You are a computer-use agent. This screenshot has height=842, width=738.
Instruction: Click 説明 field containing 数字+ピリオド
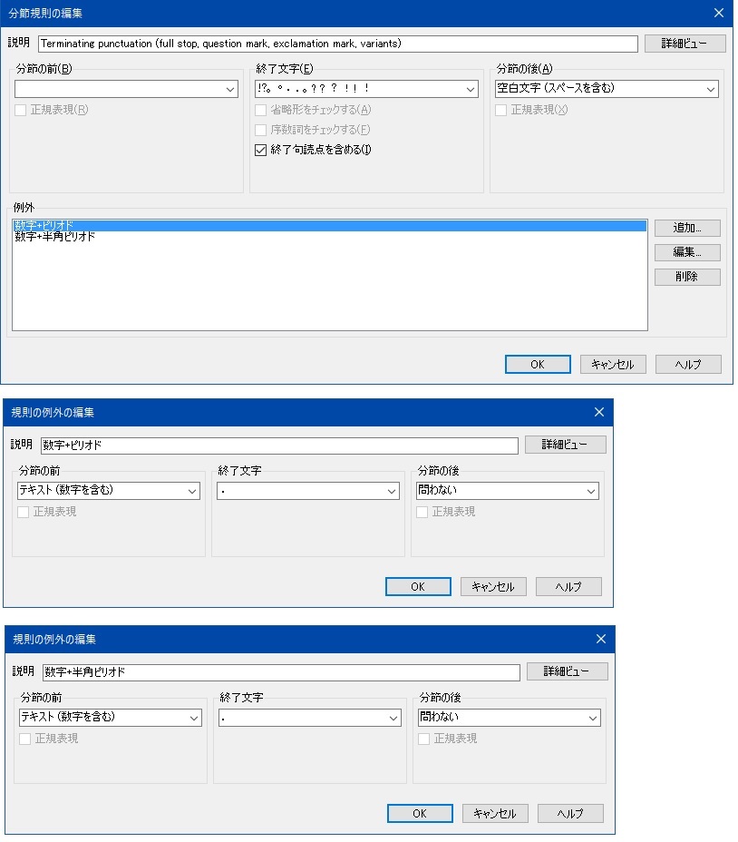coord(279,445)
